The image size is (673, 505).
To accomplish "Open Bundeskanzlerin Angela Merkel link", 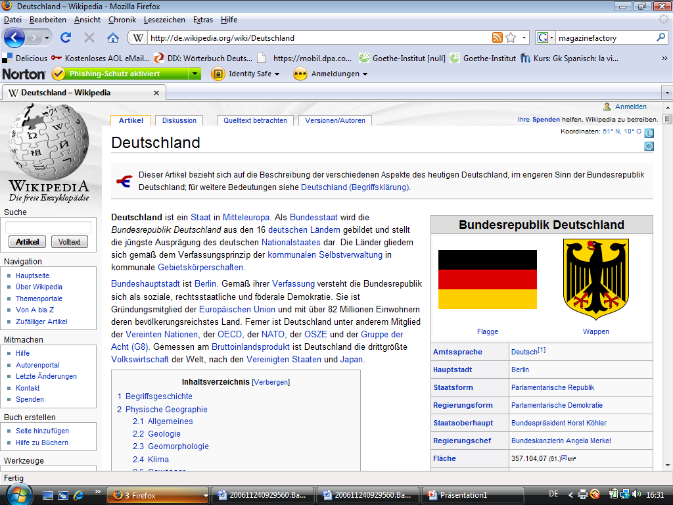I will click(x=561, y=441).
